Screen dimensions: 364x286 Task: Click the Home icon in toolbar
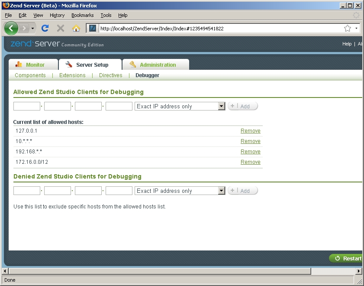point(76,28)
